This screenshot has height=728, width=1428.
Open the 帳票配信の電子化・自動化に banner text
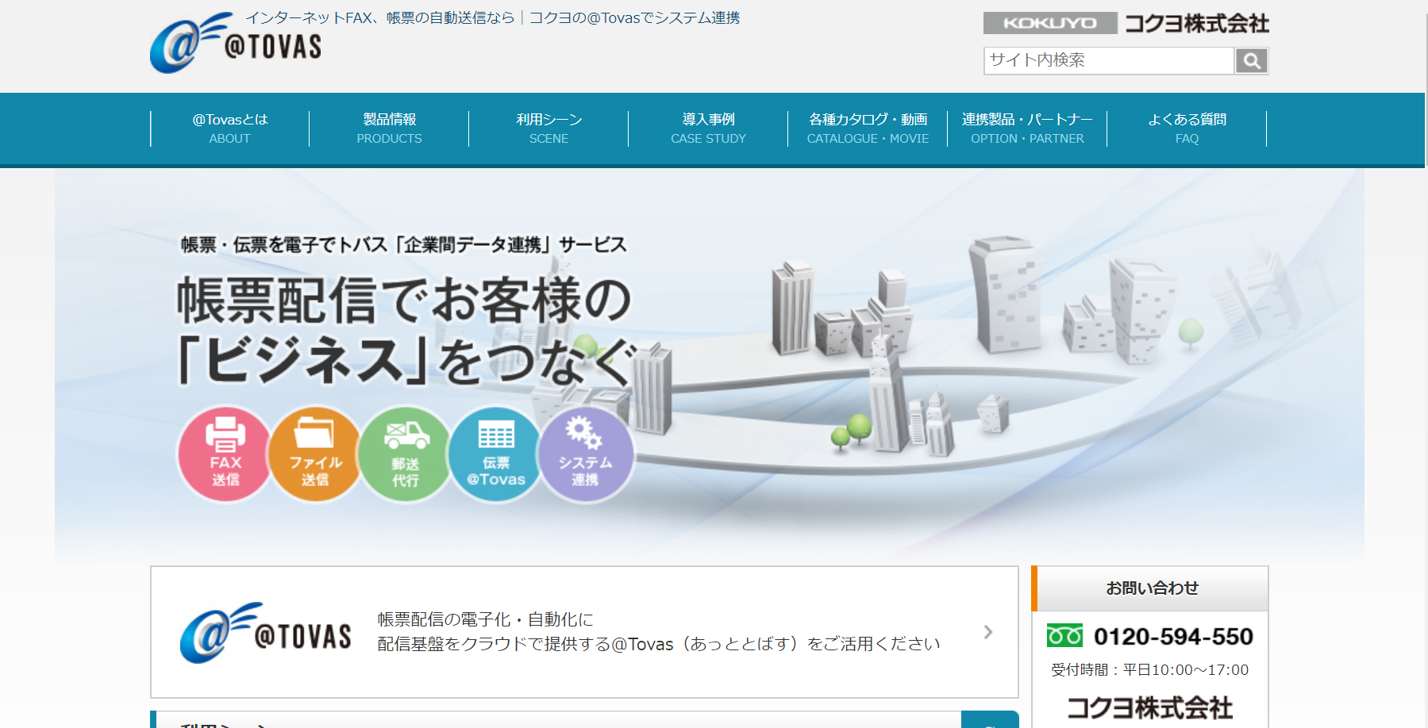pos(659,631)
